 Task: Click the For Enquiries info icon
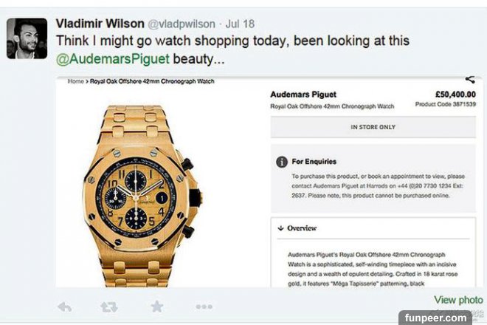[282, 162]
